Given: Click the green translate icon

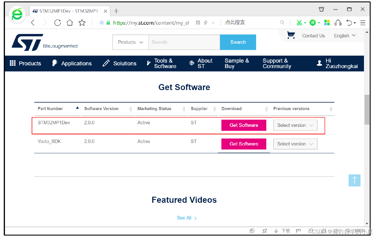Looking at the screenshot, I should click(312, 23).
